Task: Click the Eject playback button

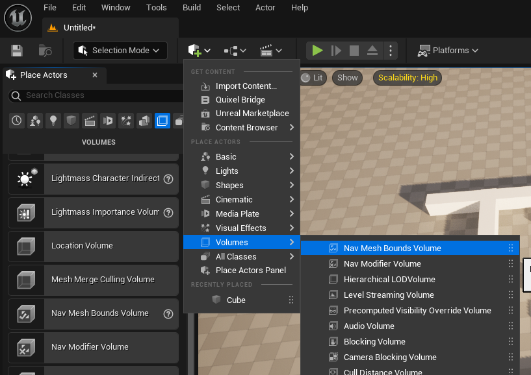Action: [372, 51]
